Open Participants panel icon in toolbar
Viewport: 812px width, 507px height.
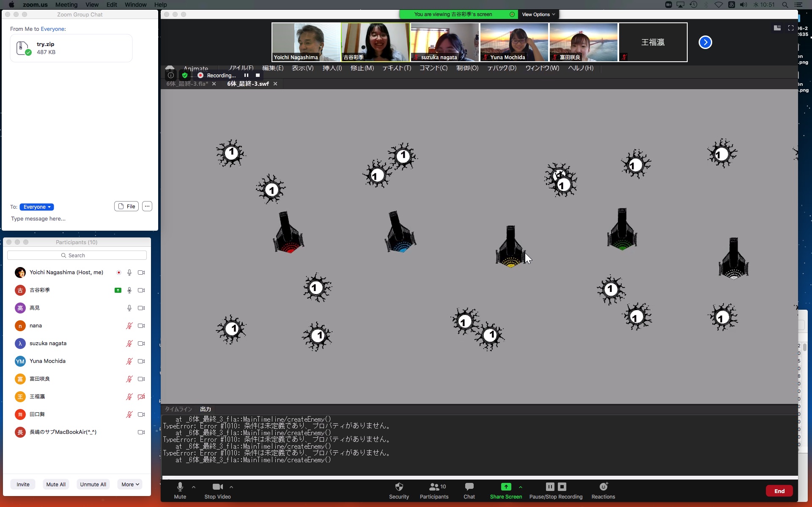pyautogui.click(x=434, y=487)
